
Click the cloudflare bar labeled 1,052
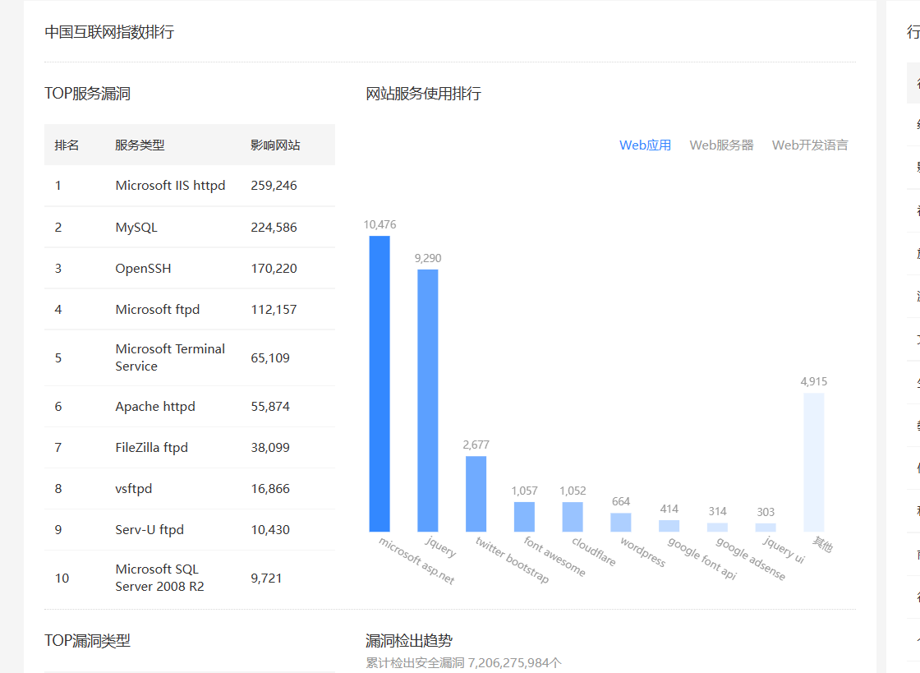pyautogui.click(x=573, y=516)
